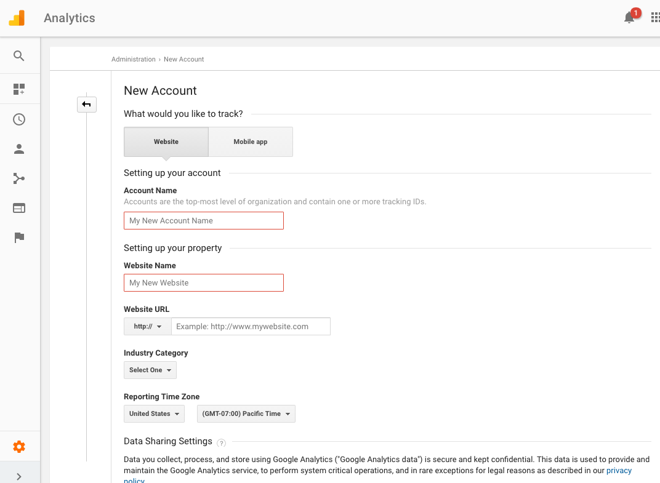
Task: Open the United States country dropdown
Action: point(155,413)
